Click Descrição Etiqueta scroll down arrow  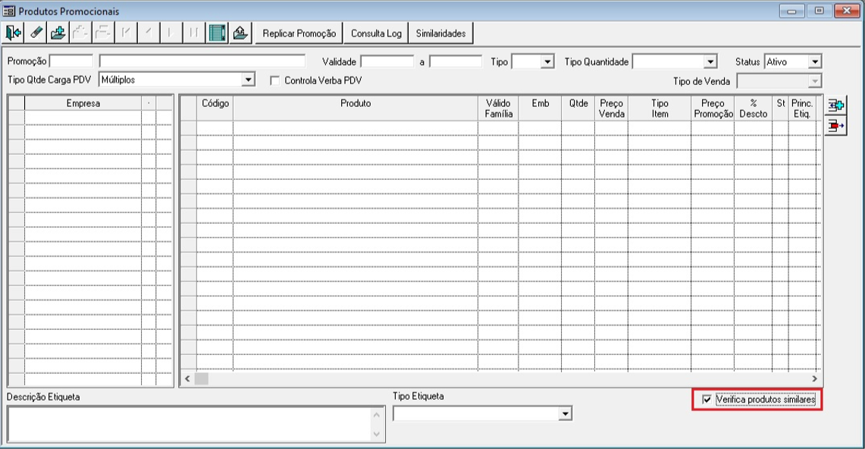click(x=377, y=434)
